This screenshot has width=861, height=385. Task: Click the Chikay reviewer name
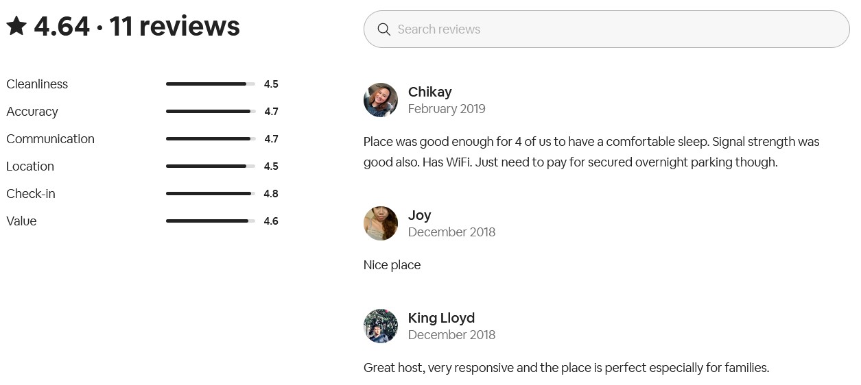(x=429, y=92)
